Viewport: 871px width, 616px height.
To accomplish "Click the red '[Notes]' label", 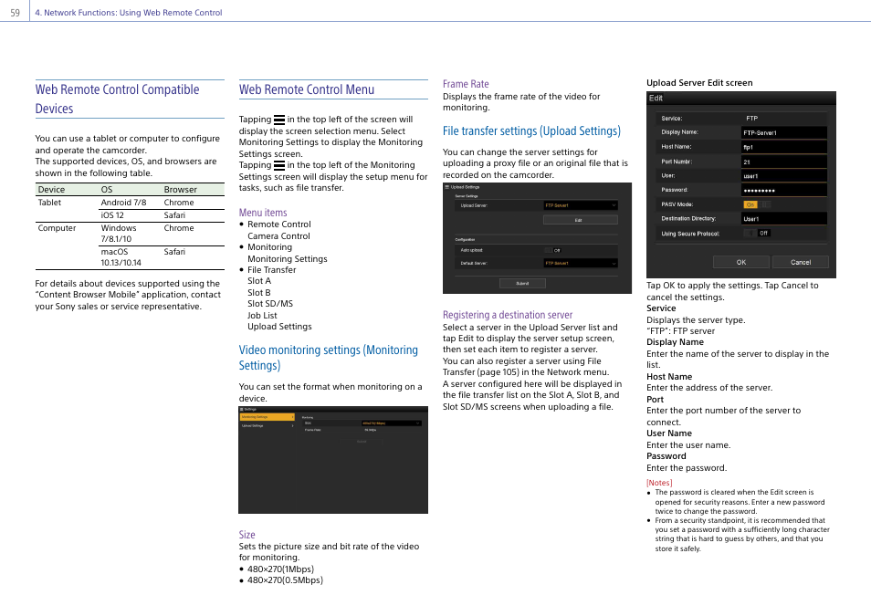I will point(659,483).
